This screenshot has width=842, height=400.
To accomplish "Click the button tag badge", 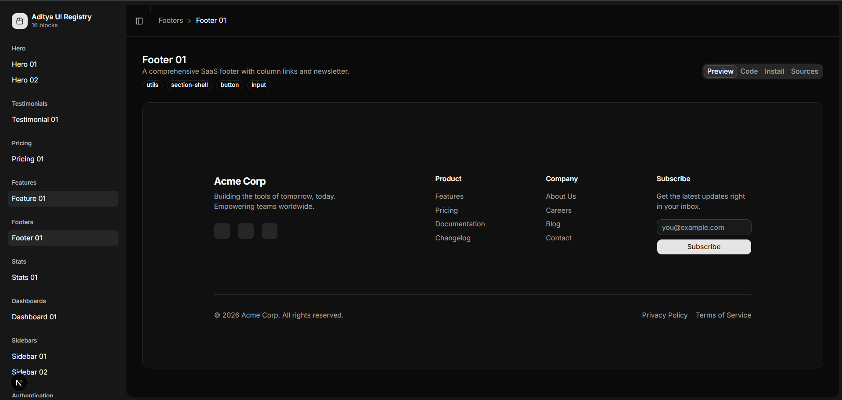I will click(x=230, y=85).
